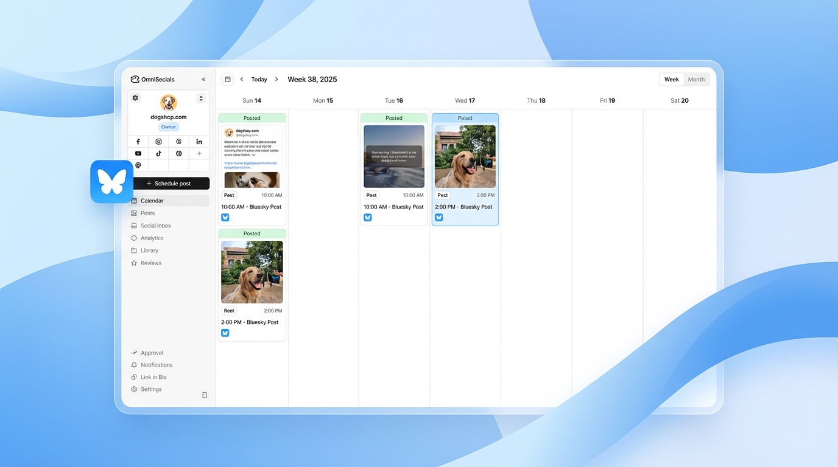Select the TikTok channel icon
This screenshot has width=838, height=467.
coord(158,153)
